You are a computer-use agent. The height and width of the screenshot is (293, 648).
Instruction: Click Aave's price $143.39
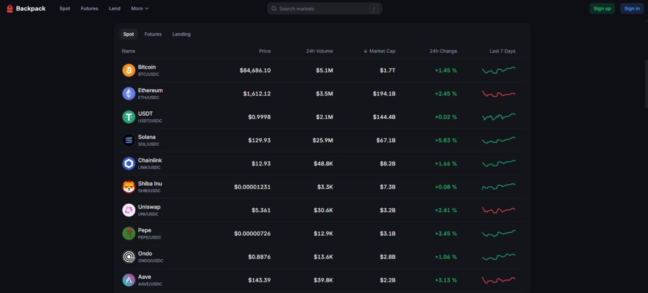click(259, 280)
